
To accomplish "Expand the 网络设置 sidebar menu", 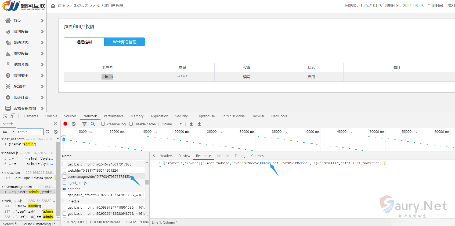I will click(24, 32).
